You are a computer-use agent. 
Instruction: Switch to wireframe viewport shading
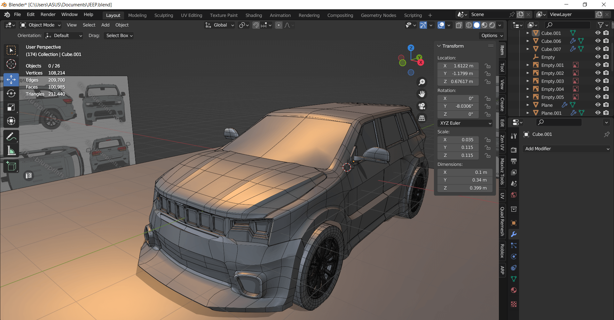469,25
